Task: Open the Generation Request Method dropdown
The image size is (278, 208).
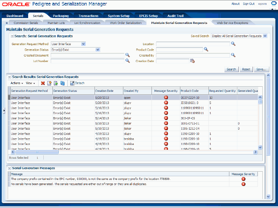Action: (83, 44)
